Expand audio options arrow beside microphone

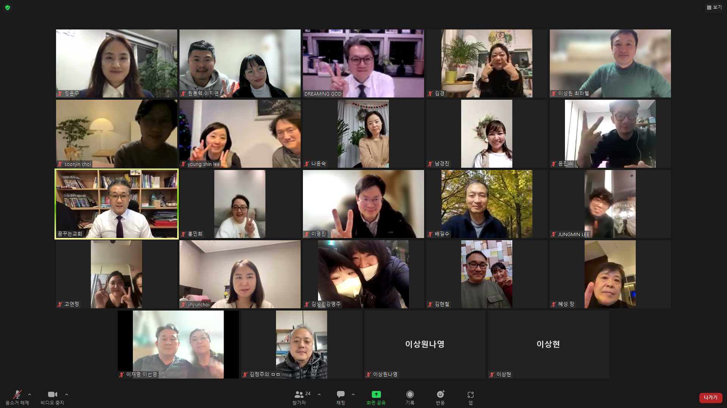[30, 394]
